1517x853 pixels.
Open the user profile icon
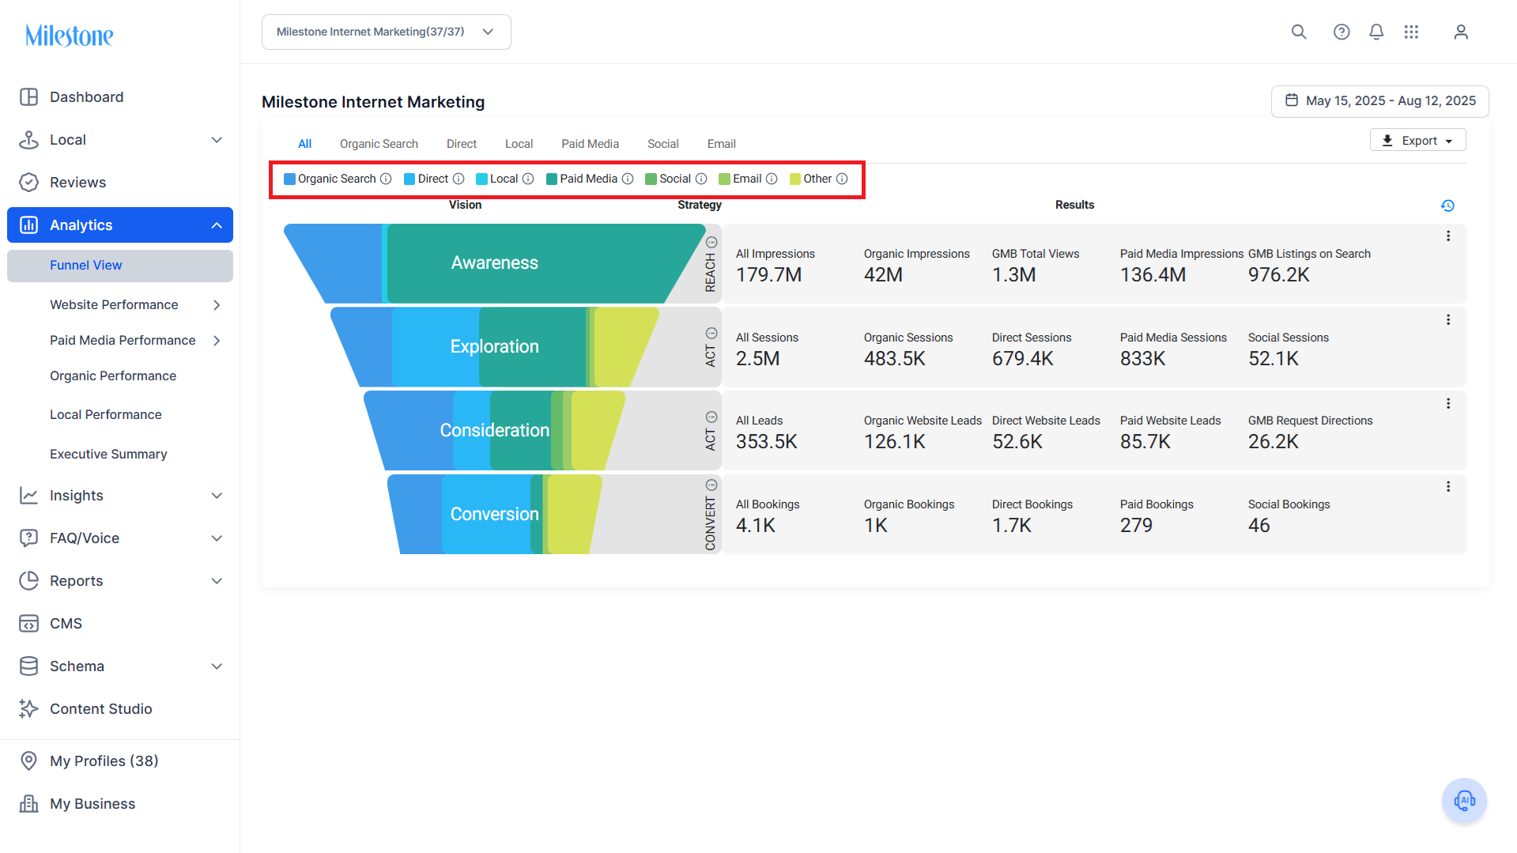pyautogui.click(x=1461, y=32)
